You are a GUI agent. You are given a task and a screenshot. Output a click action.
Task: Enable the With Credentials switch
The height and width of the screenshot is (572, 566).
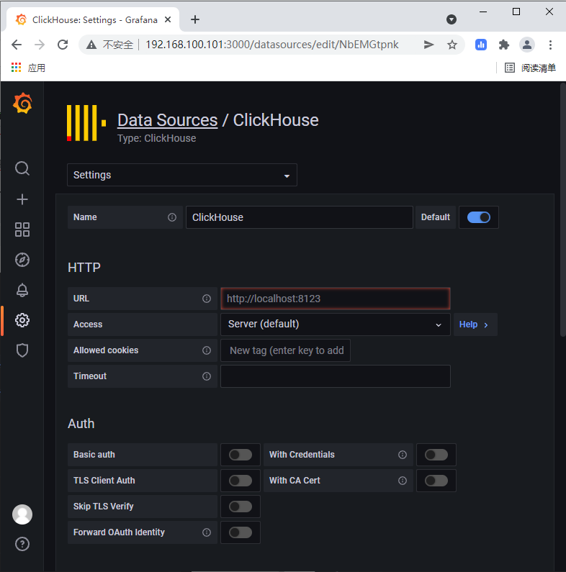click(x=436, y=455)
